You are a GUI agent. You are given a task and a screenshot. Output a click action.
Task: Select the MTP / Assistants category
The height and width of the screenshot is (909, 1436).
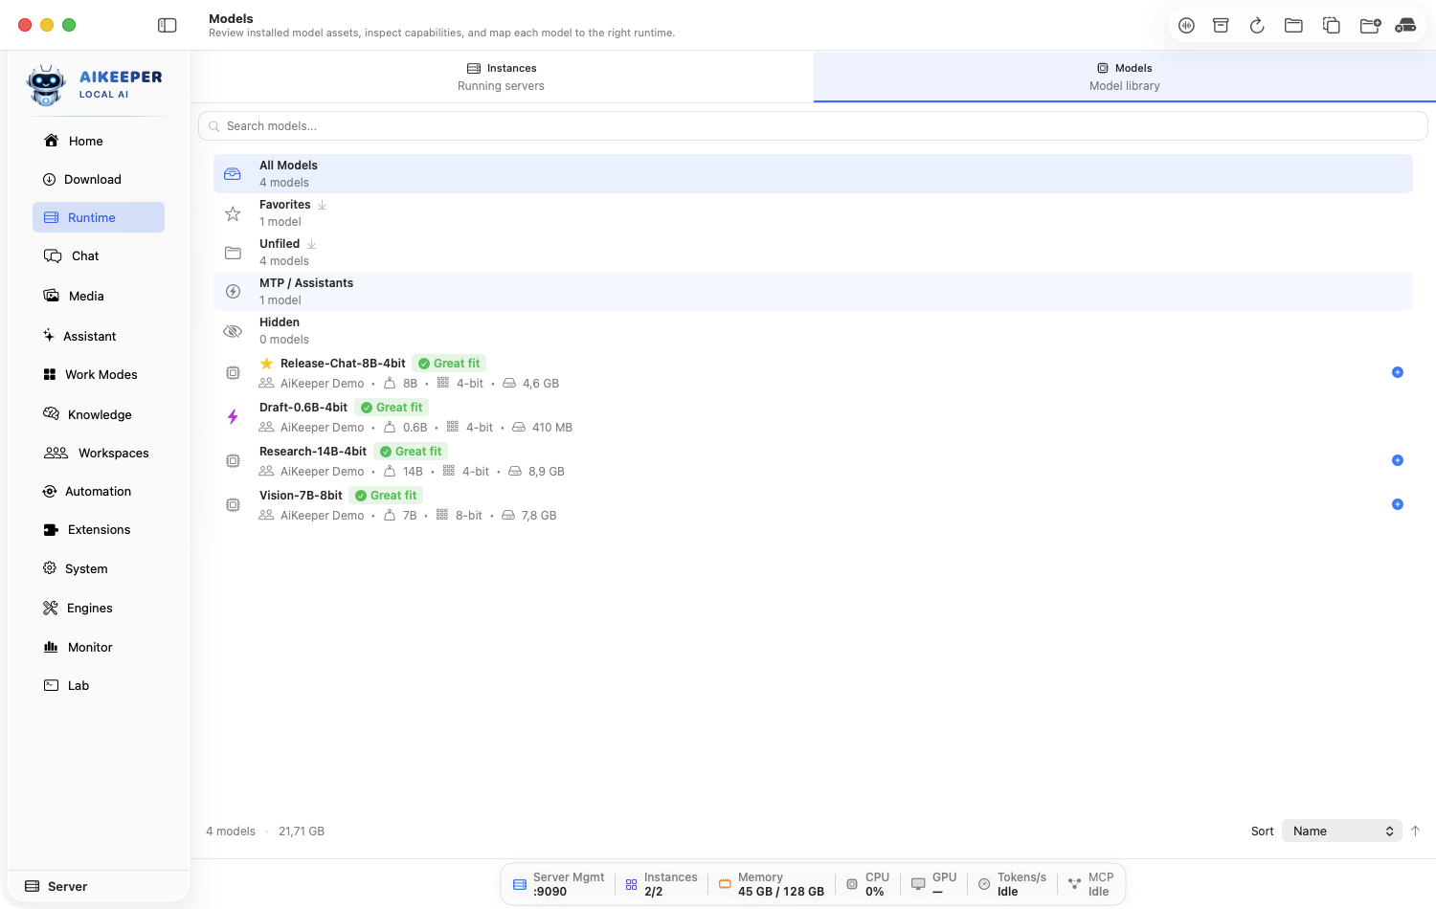pos(813,291)
